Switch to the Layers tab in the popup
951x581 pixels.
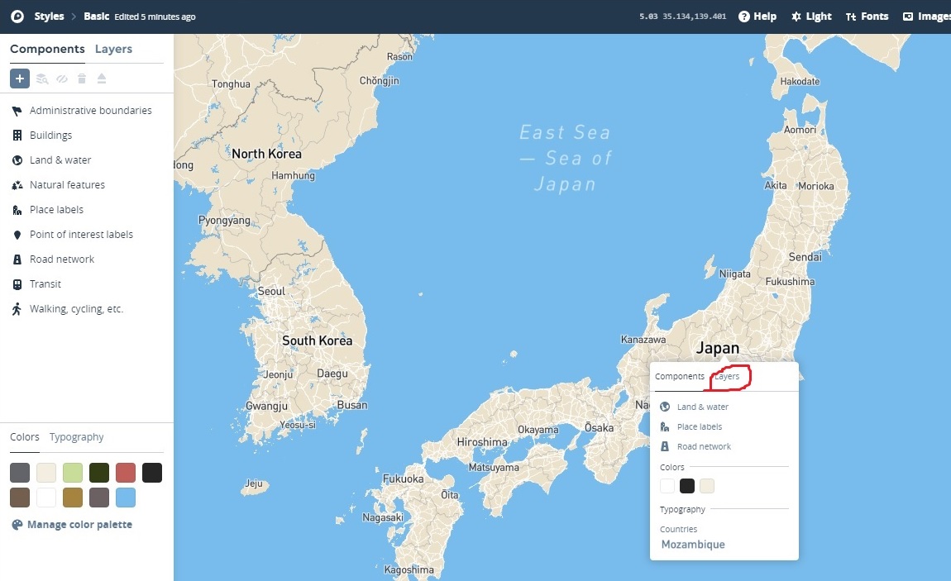[x=727, y=376]
